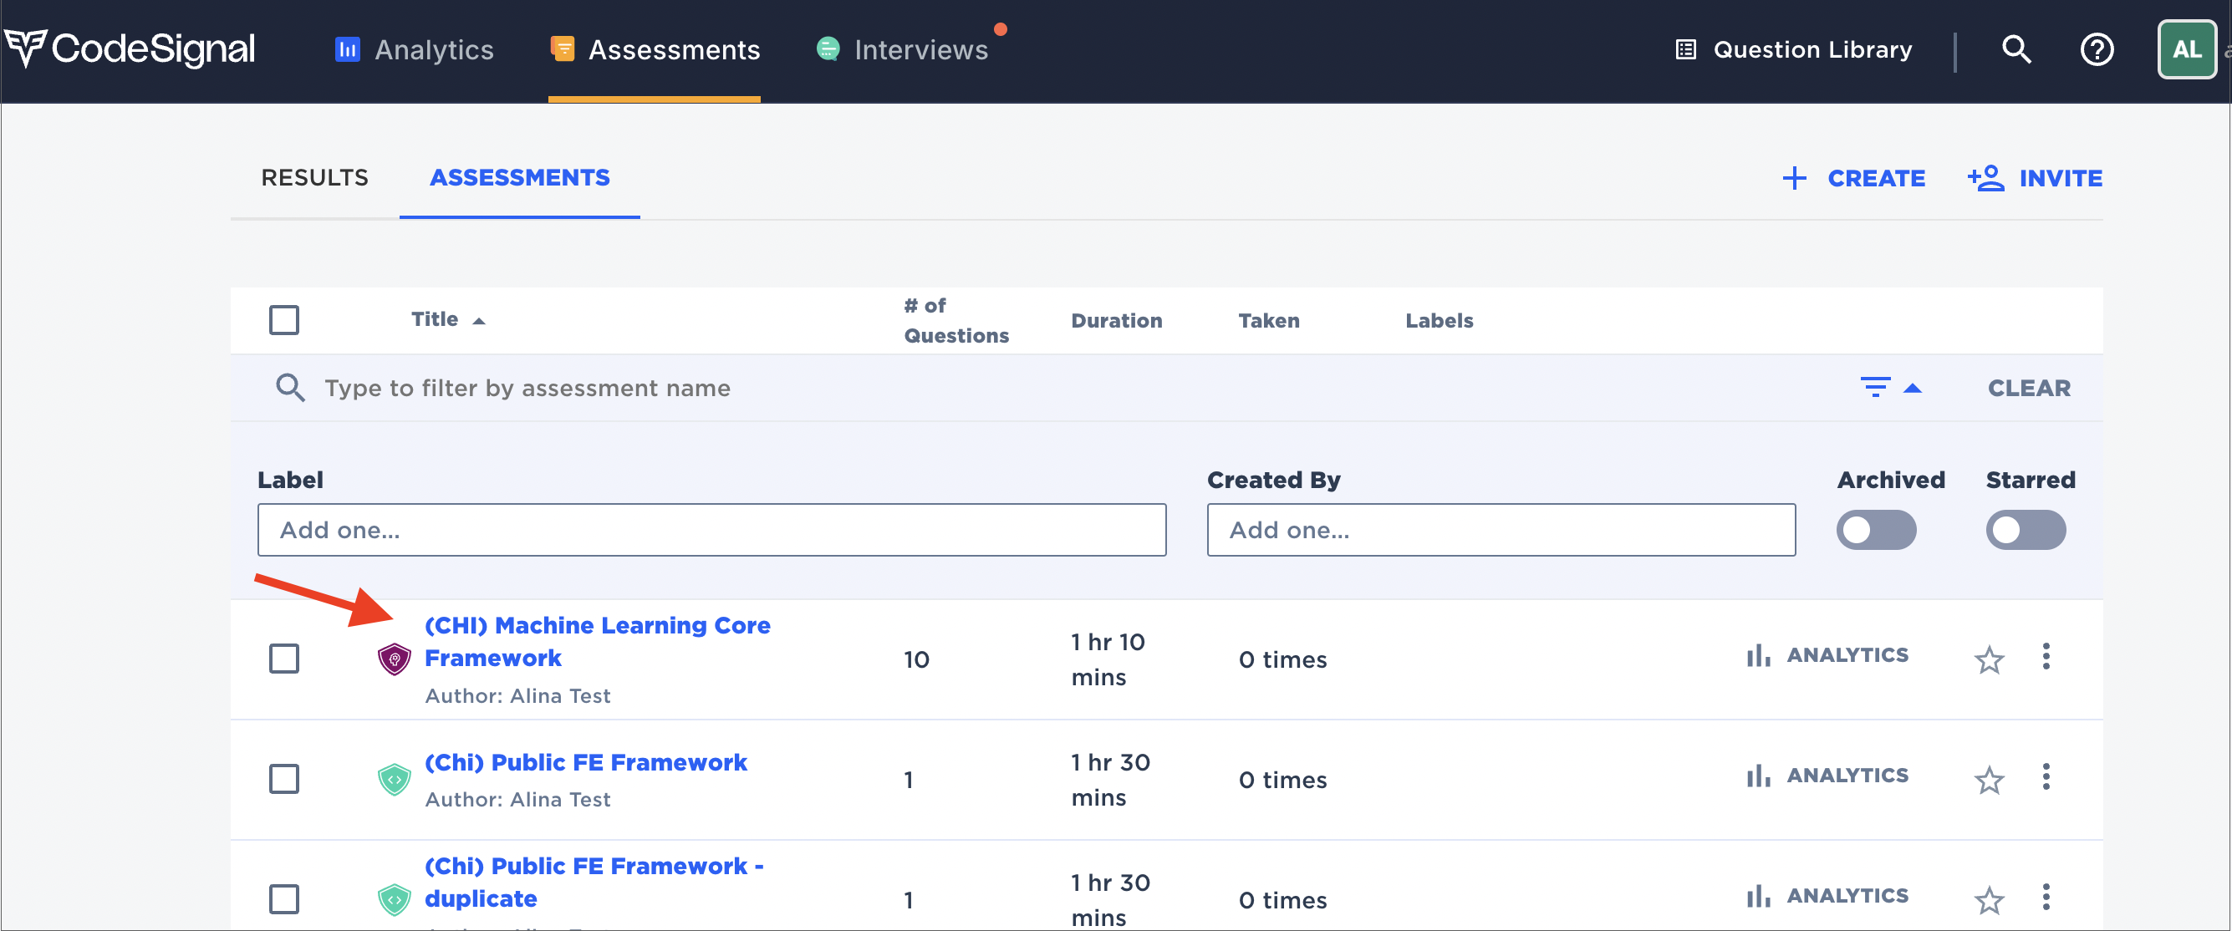The width and height of the screenshot is (2232, 931).
Task: Click the search magnifier icon in header
Action: (2015, 49)
